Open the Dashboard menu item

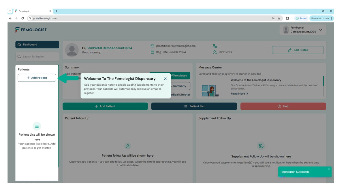(37, 45)
